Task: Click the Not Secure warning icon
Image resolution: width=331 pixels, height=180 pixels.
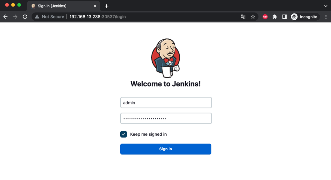Action: [37, 17]
